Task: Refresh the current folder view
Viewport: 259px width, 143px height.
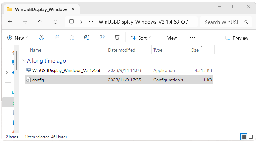Action: 55,22
